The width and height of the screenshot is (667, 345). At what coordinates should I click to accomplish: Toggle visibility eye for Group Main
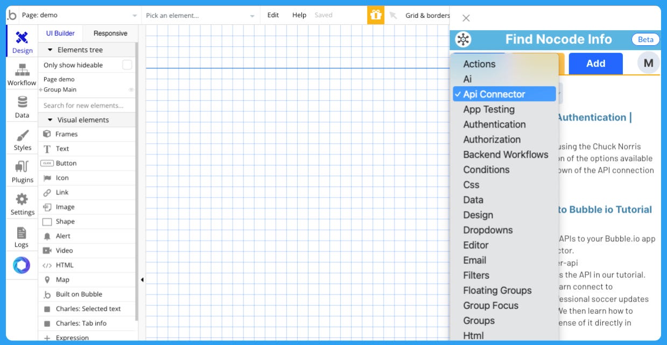(131, 90)
